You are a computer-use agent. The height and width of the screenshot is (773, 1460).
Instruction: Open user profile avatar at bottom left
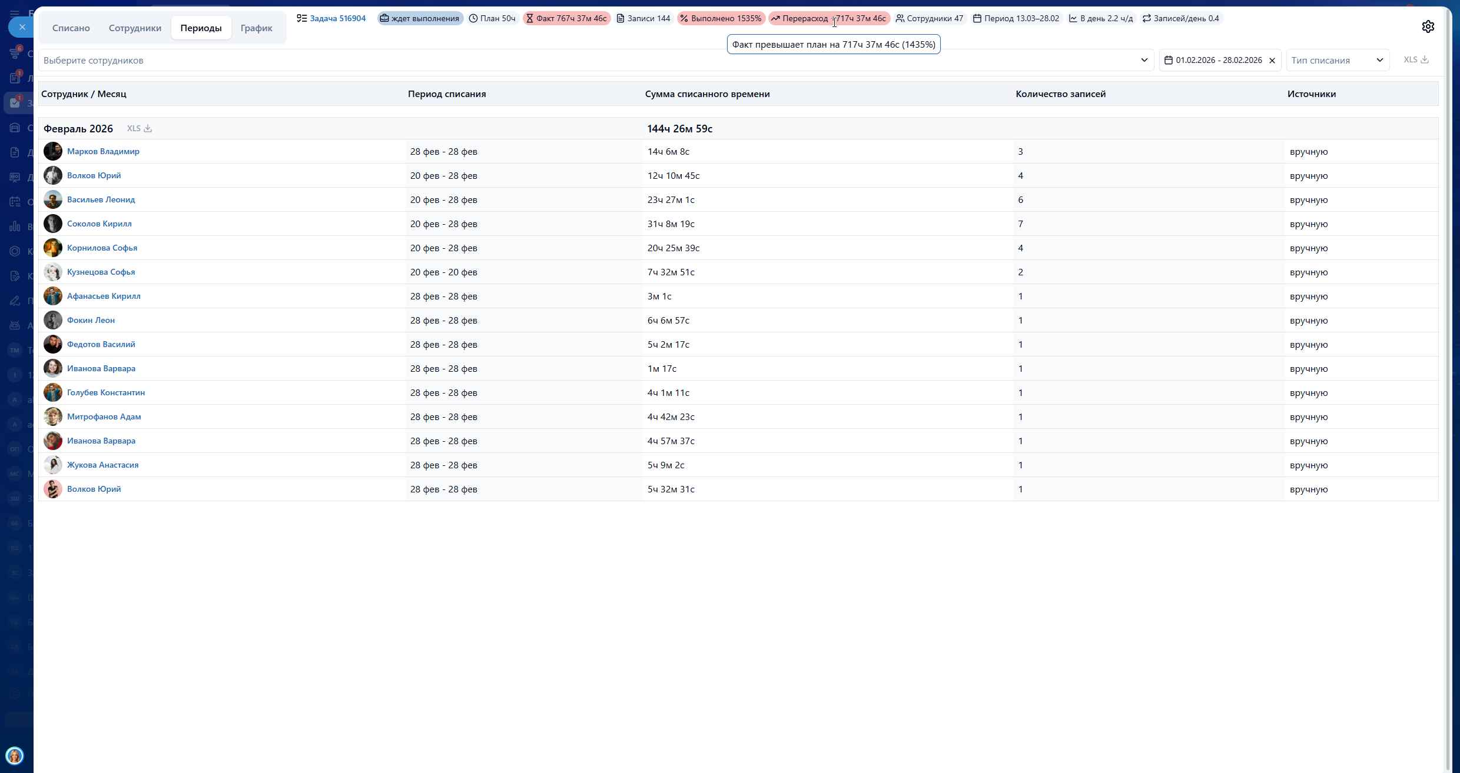coord(15,755)
